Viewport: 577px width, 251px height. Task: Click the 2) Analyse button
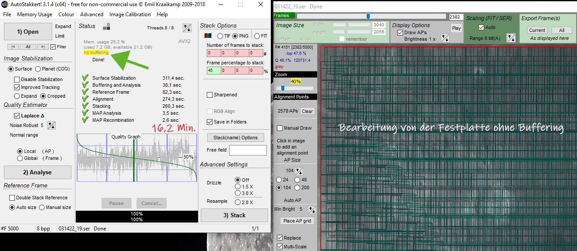click(x=37, y=172)
